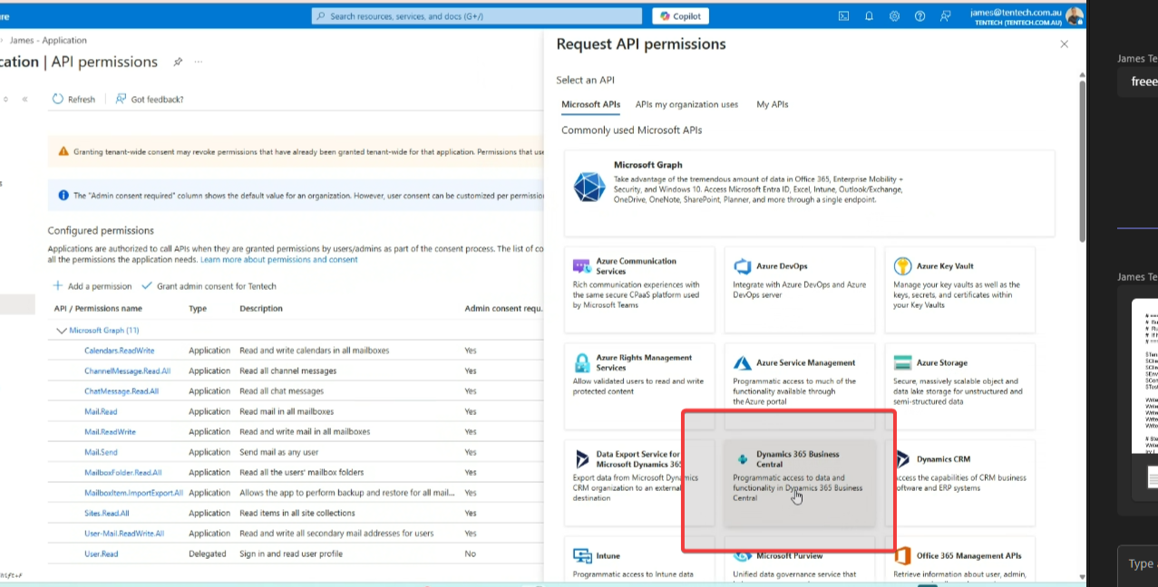Click the panel's vertical scrollbar thumb
The height and width of the screenshot is (587, 1158).
tap(1082, 161)
